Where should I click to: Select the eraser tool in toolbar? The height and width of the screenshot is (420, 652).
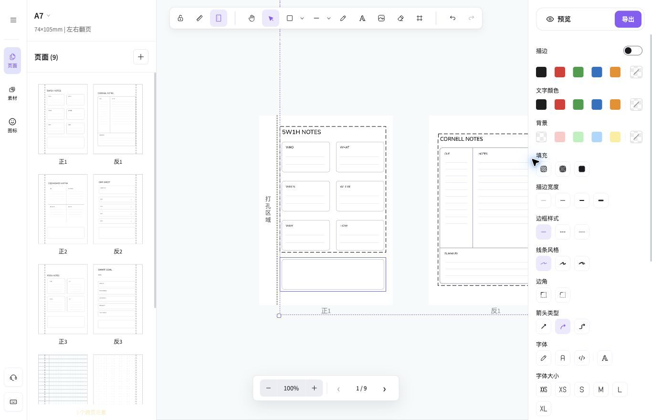click(400, 18)
